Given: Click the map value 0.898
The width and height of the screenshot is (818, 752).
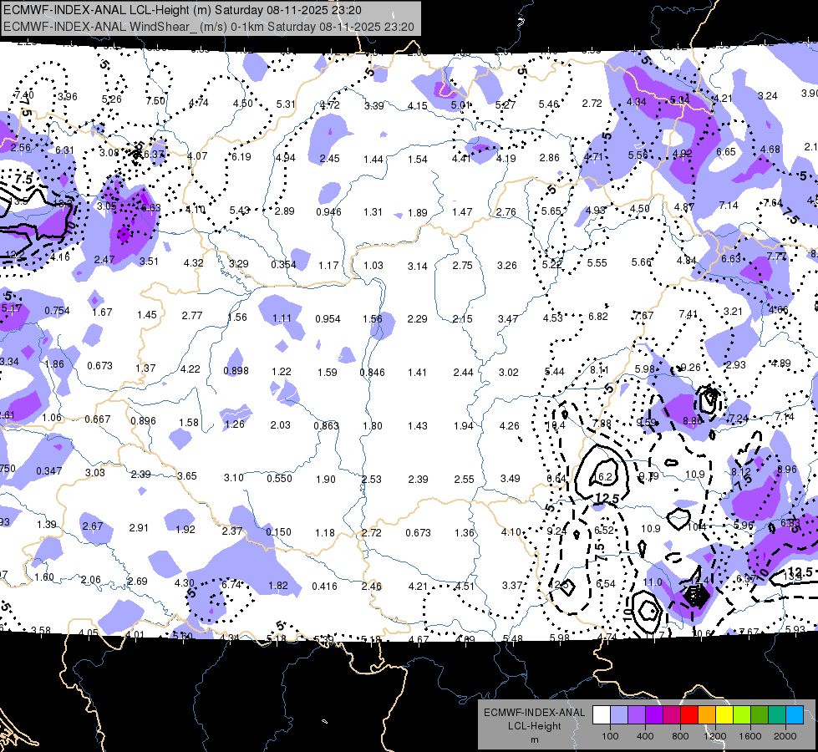Looking at the screenshot, I should click(236, 370).
